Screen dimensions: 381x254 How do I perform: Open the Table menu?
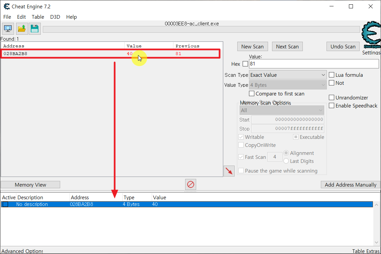click(38, 17)
